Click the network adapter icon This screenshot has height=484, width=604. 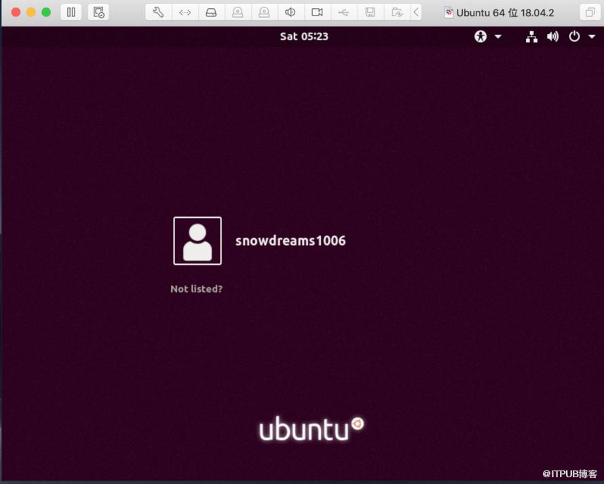click(185, 12)
